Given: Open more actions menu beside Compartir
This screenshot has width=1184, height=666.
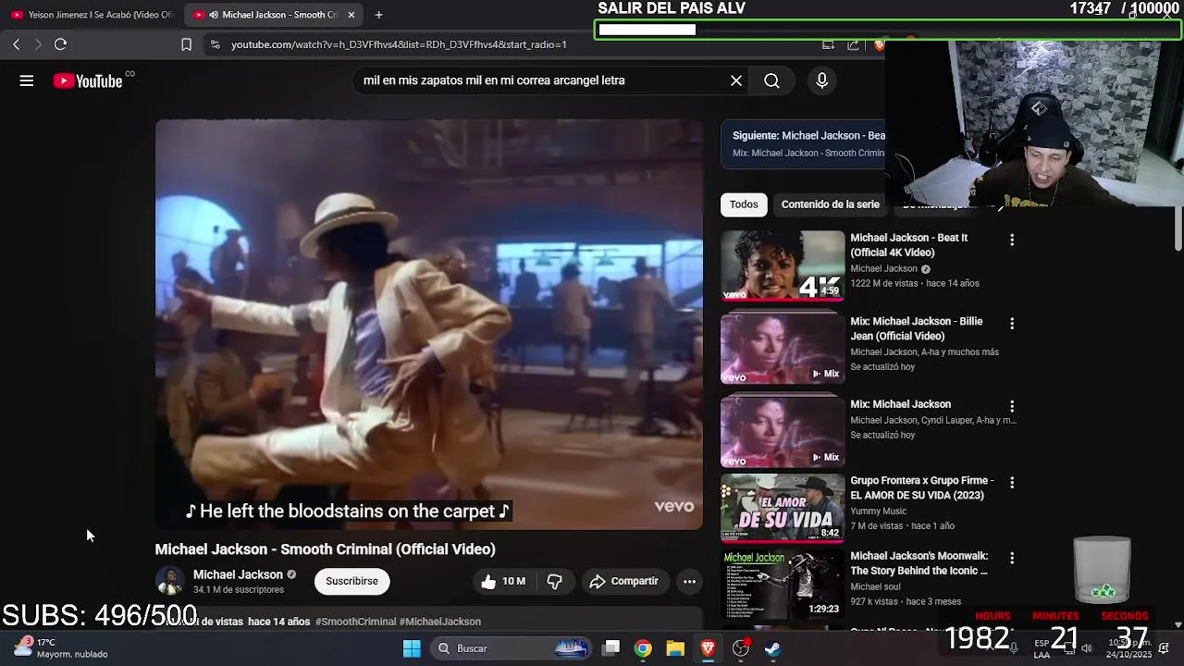Looking at the screenshot, I should 689,581.
